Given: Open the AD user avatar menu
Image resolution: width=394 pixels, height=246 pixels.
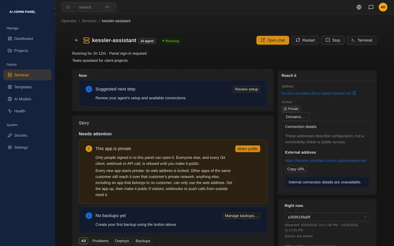Looking at the screenshot, I should 383,7.
